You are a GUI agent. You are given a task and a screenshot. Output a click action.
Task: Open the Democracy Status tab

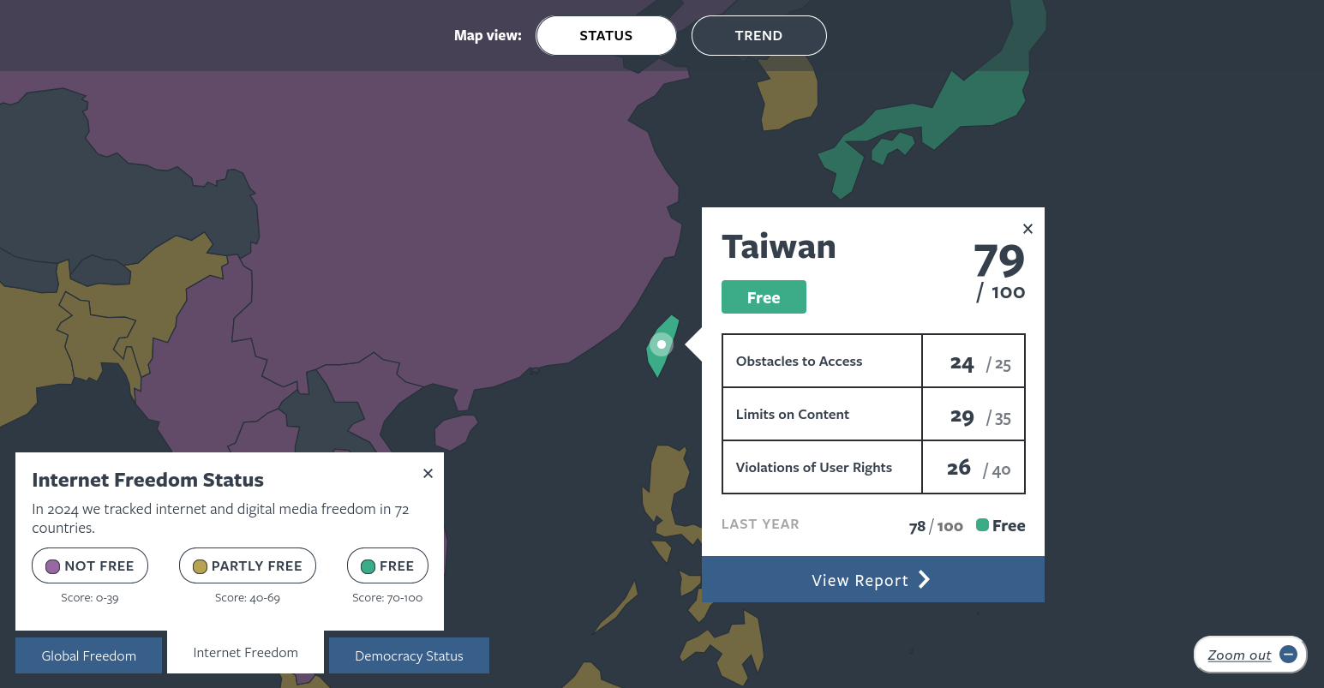(409, 655)
